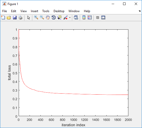Toggle the Data Cursor tool
This screenshot has width=142, height=128.
59,17
